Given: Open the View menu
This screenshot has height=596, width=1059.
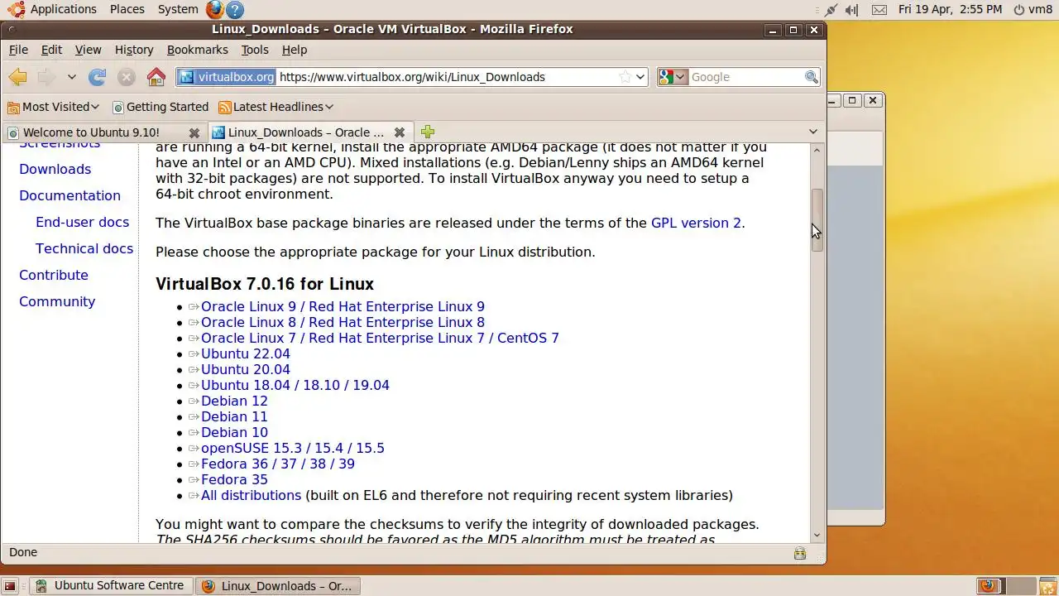Looking at the screenshot, I should [88, 50].
